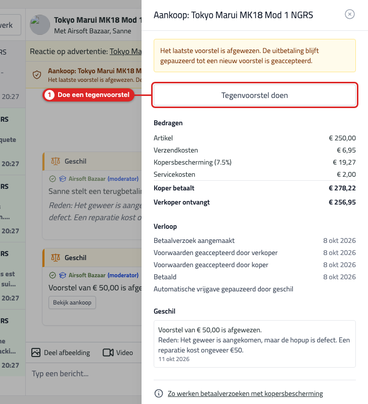Click the conversation avatar thumbnail

(40, 25)
